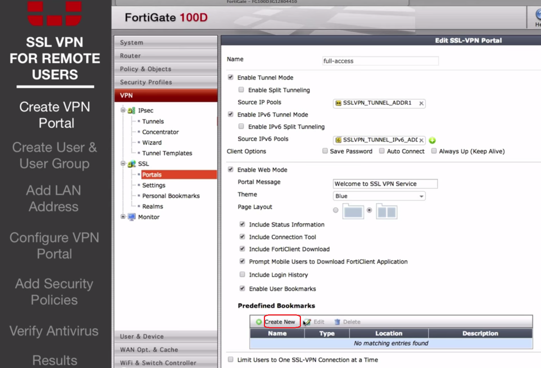541x368 pixels.
Task: Select Monitor in the VPN tree
Action: [149, 217]
